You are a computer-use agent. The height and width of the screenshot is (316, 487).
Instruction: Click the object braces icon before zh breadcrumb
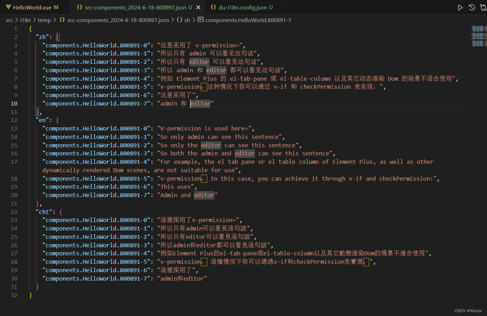(180, 20)
